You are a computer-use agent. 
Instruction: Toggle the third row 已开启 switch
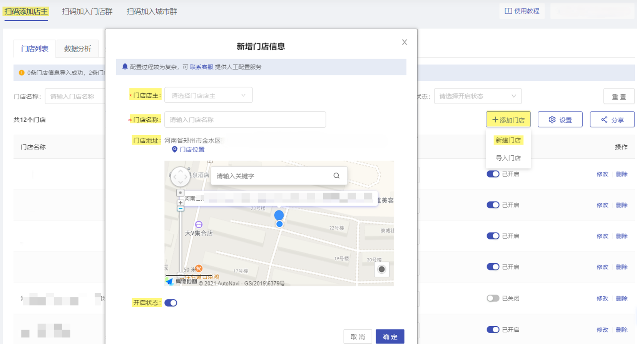click(493, 236)
